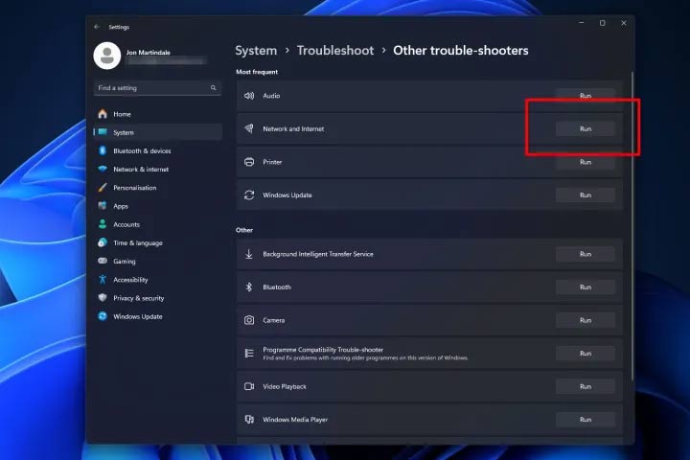Open Apps settings page
690x460 pixels.
(x=157, y=206)
